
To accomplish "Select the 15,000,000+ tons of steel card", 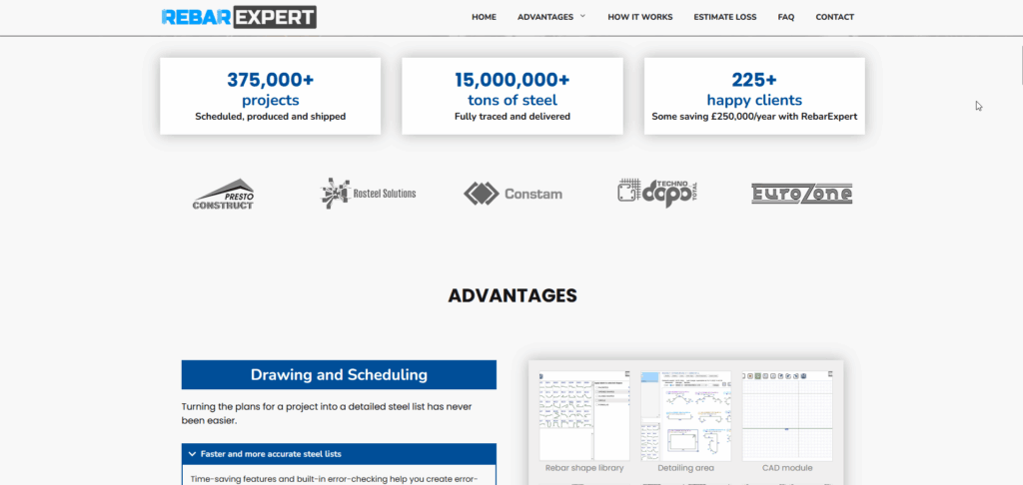I will [511, 96].
